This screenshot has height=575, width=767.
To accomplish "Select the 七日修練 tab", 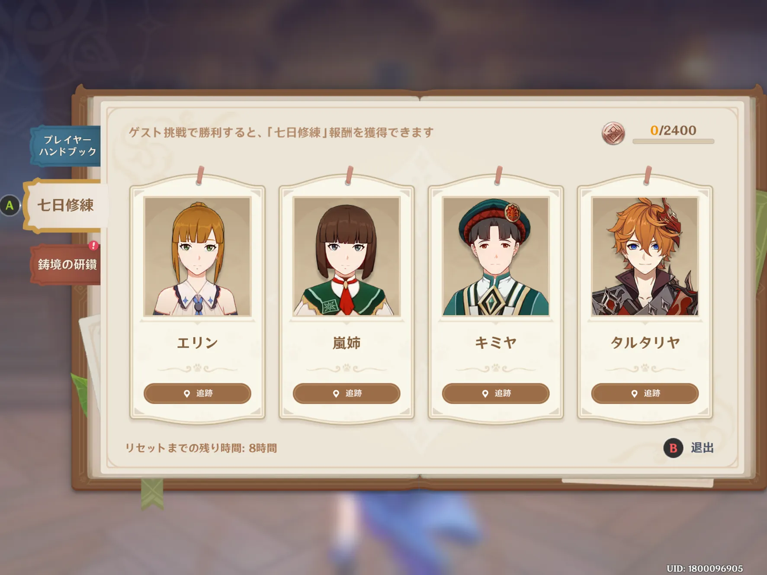I will pyautogui.click(x=66, y=205).
